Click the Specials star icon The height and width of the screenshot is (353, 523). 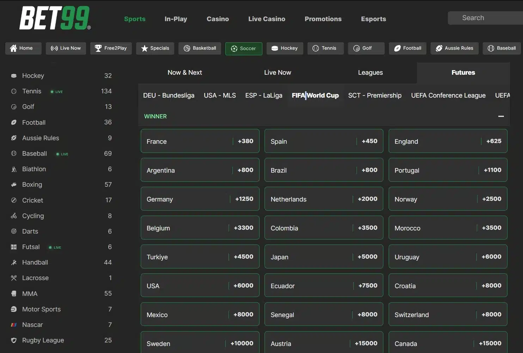pyautogui.click(x=145, y=48)
